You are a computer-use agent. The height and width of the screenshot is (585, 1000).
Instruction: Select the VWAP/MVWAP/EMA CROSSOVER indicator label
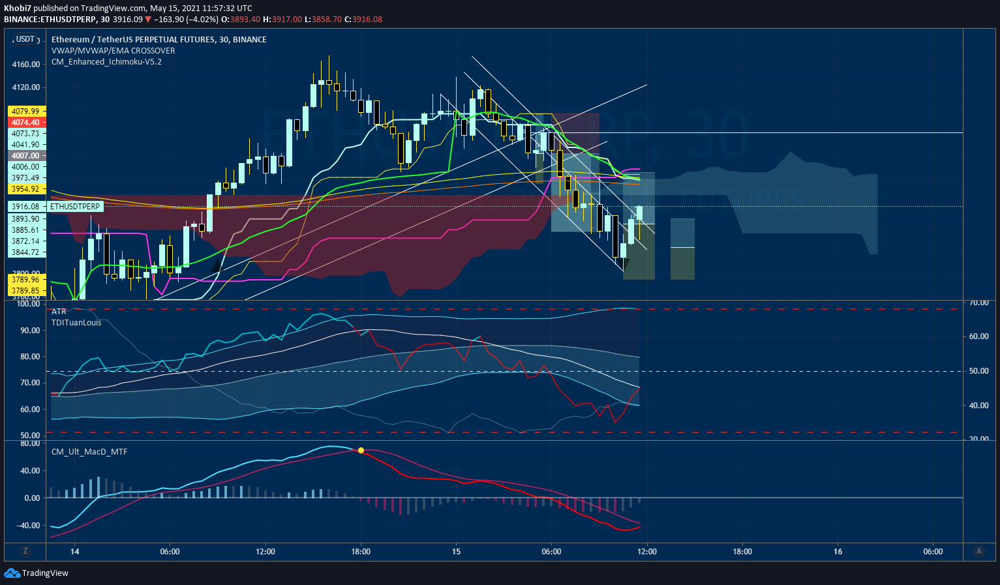pyautogui.click(x=114, y=50)
